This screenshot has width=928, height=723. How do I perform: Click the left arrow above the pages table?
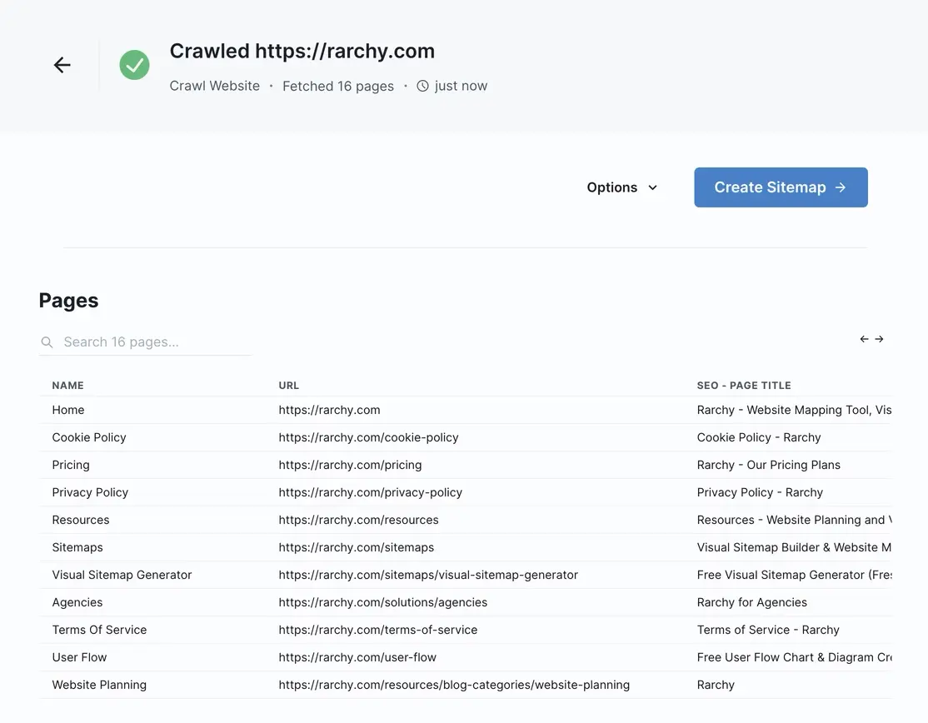point(863,339)
